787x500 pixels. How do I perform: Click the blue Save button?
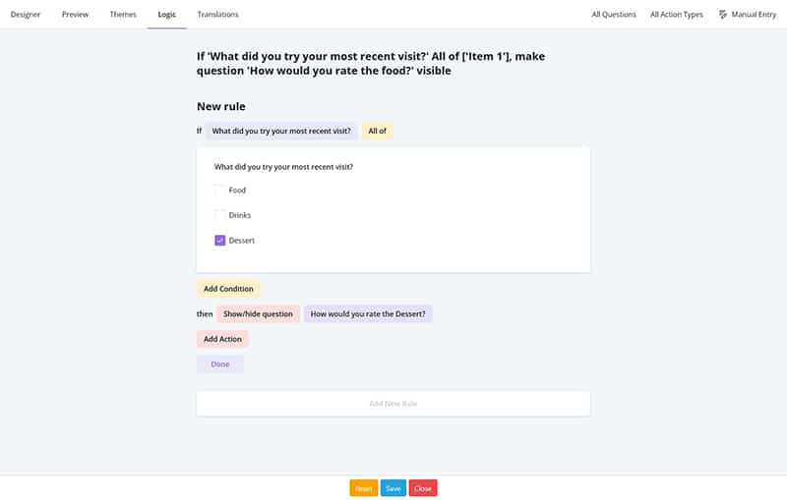393,488
